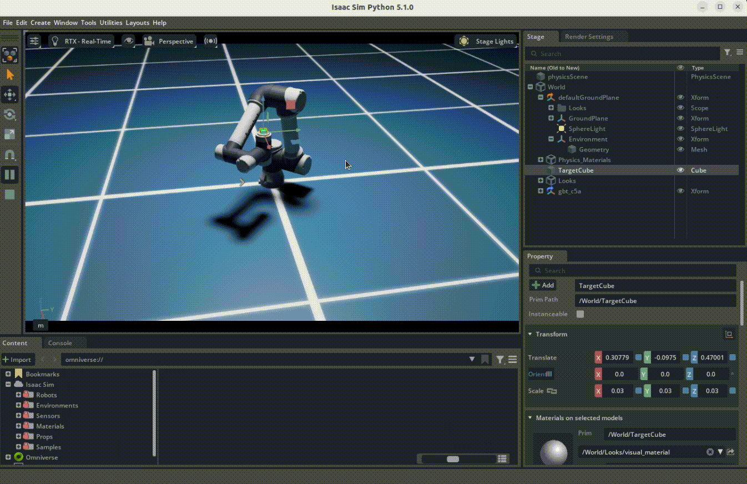Click the Add button in Property panel
The height and width of the screenshot is (484, 747).
click(543, 285)
